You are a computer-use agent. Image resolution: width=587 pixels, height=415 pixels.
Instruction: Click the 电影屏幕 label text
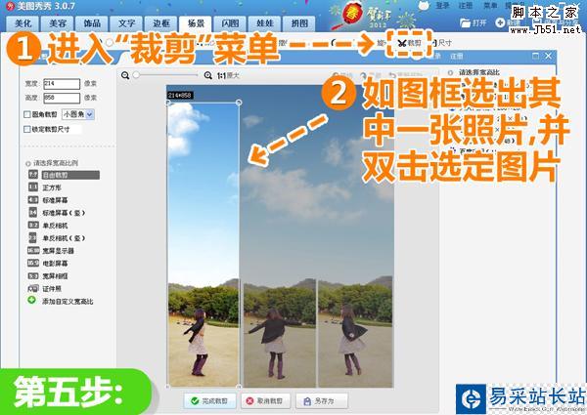pyautogui.click(x=55, y=264)
